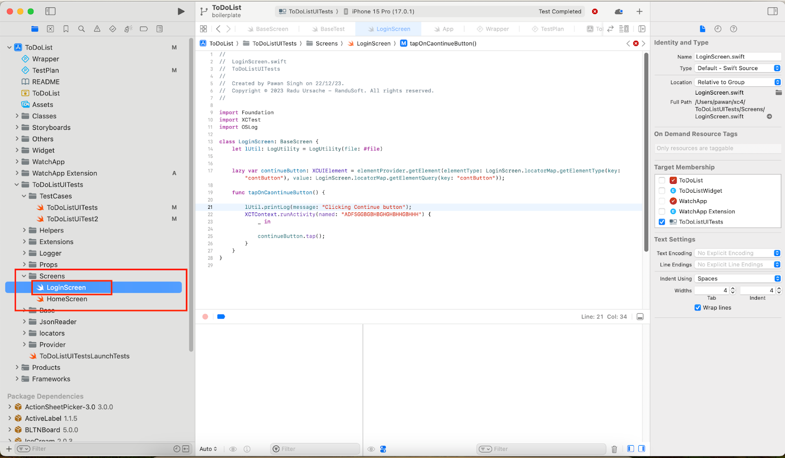Show the Quick Help inspector
The width and height of the screenshot is (785, 458).
pyautogui.click(x=733, y=29)
